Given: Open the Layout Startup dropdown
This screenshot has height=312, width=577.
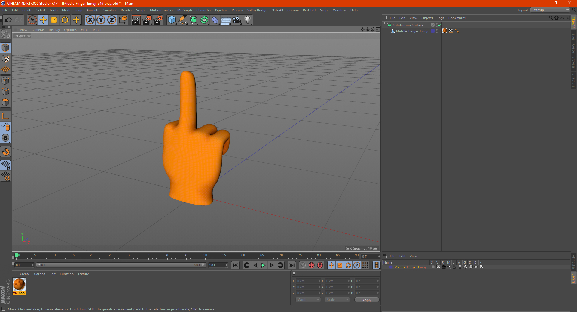Looking at the screenshot, I should 550,10.
